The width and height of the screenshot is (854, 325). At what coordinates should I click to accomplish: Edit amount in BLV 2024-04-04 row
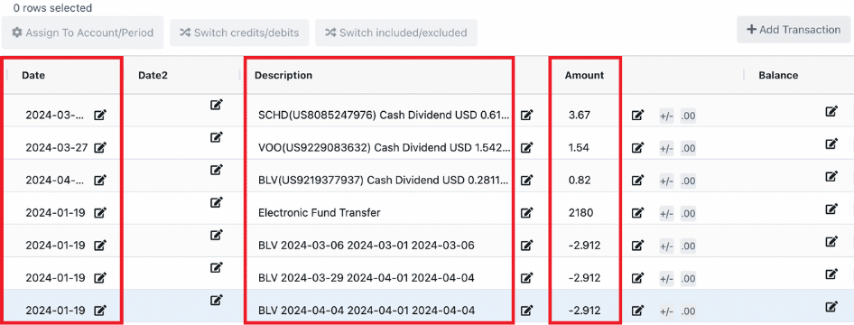[637, 311]
